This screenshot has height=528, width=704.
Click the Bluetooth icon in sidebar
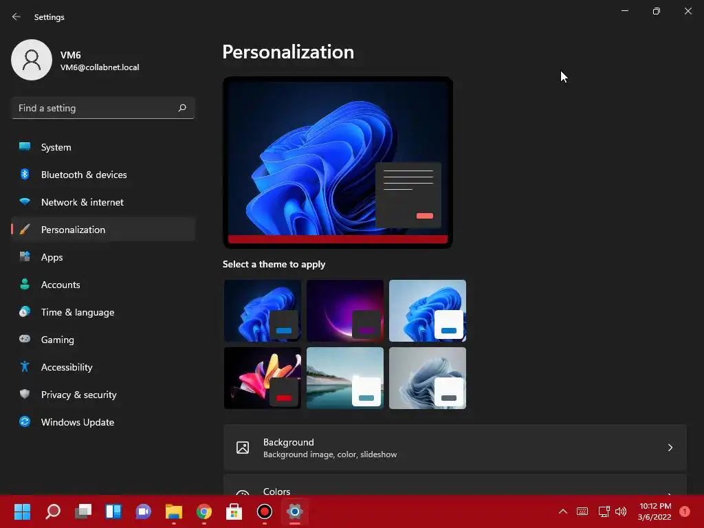(25, 174)
